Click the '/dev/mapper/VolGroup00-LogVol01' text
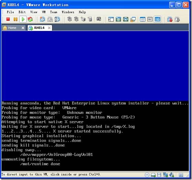The image size is (192, 180). (x=56, y=155)
